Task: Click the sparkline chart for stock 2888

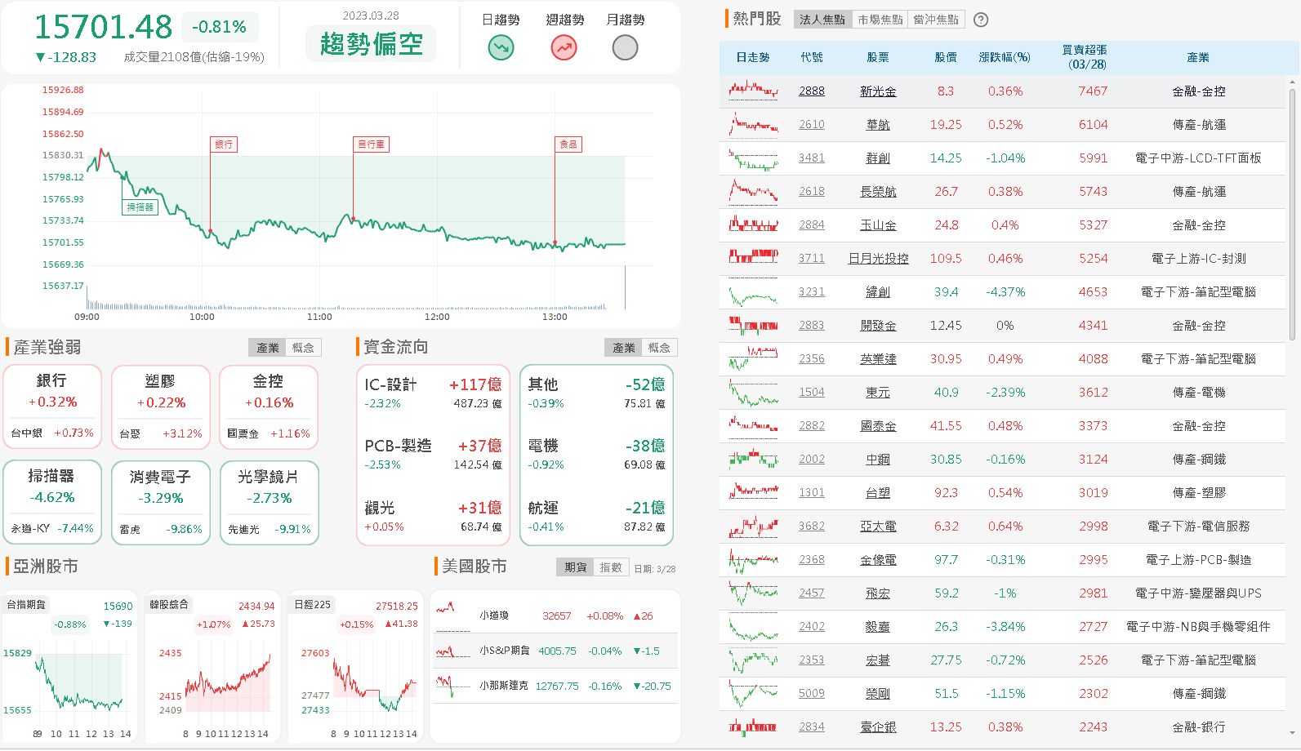Action: [x=753, y=91]
